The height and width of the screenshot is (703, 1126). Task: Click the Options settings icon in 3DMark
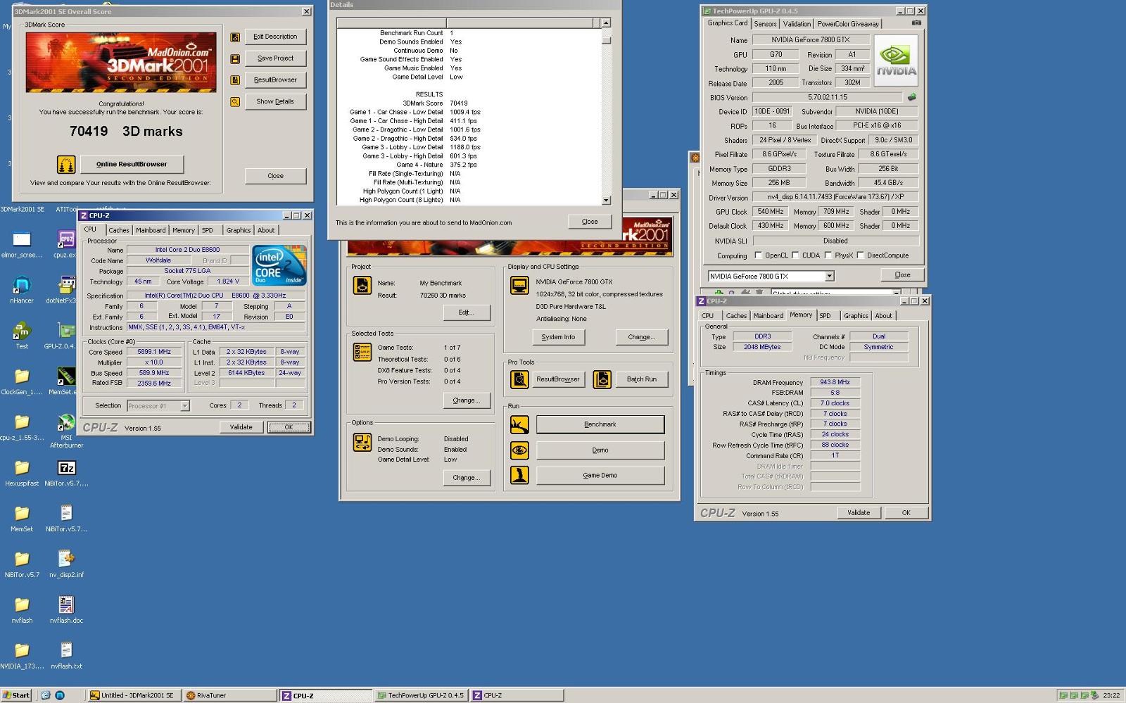click(x=362, y=442)
